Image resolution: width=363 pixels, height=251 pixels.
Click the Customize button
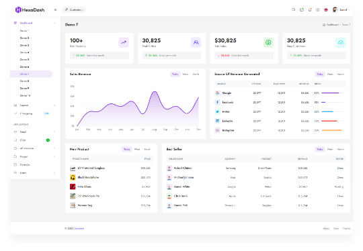(x=74, y=9)
